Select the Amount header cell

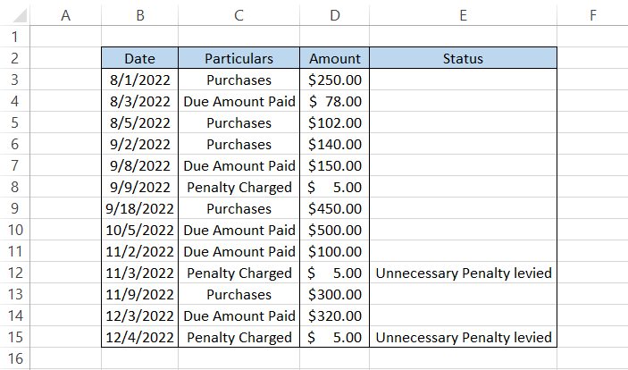[x=335, y=59]
